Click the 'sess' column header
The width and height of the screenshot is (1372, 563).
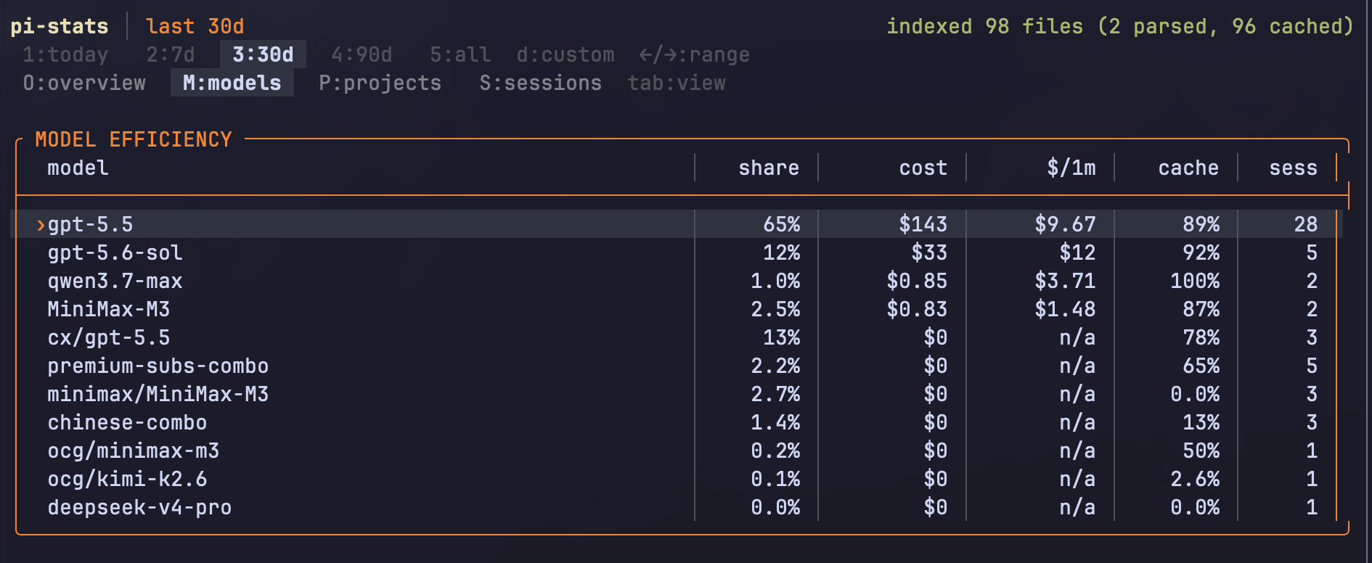(x=1294, y=168)
